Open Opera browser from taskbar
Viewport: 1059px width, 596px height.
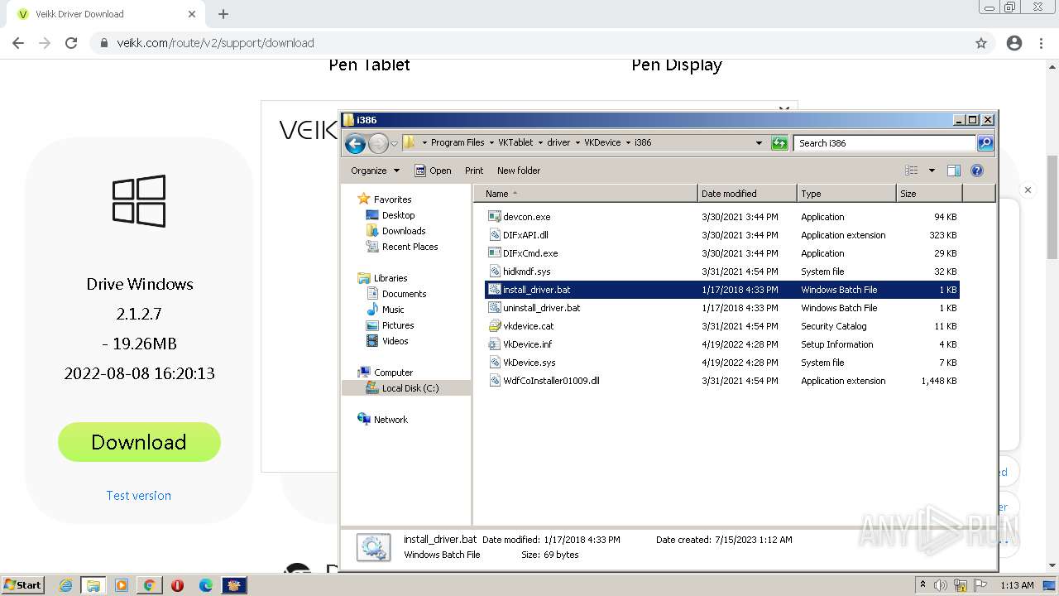[177, 585]
